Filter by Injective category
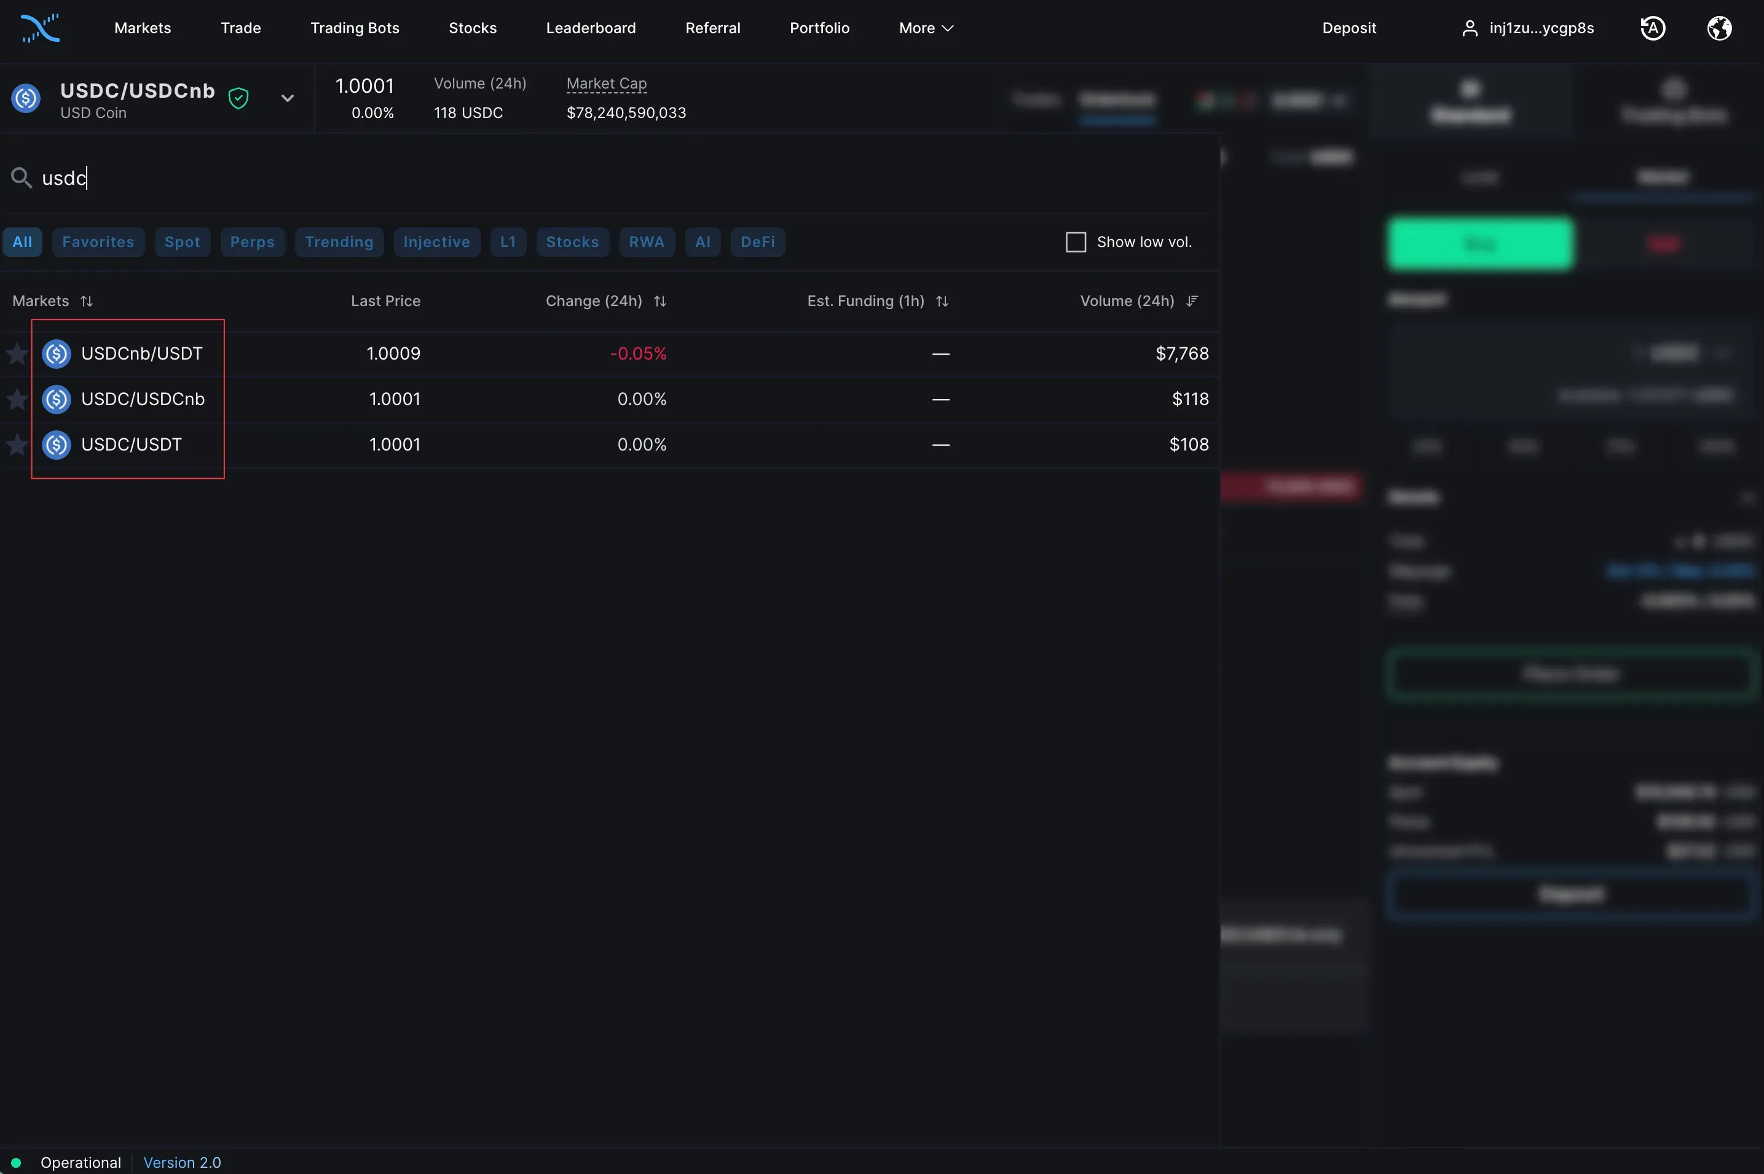Image resolution: width=1764 pixels, height=1174 pixels. point(436,242)
